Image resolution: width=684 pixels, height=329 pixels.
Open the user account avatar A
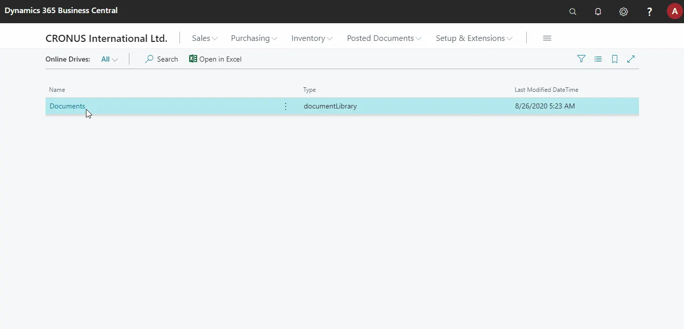pyautogui.click(x=674, y=11)
